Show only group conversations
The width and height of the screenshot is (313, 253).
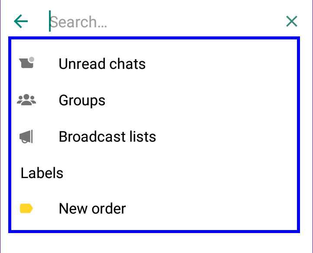[154, 101]
